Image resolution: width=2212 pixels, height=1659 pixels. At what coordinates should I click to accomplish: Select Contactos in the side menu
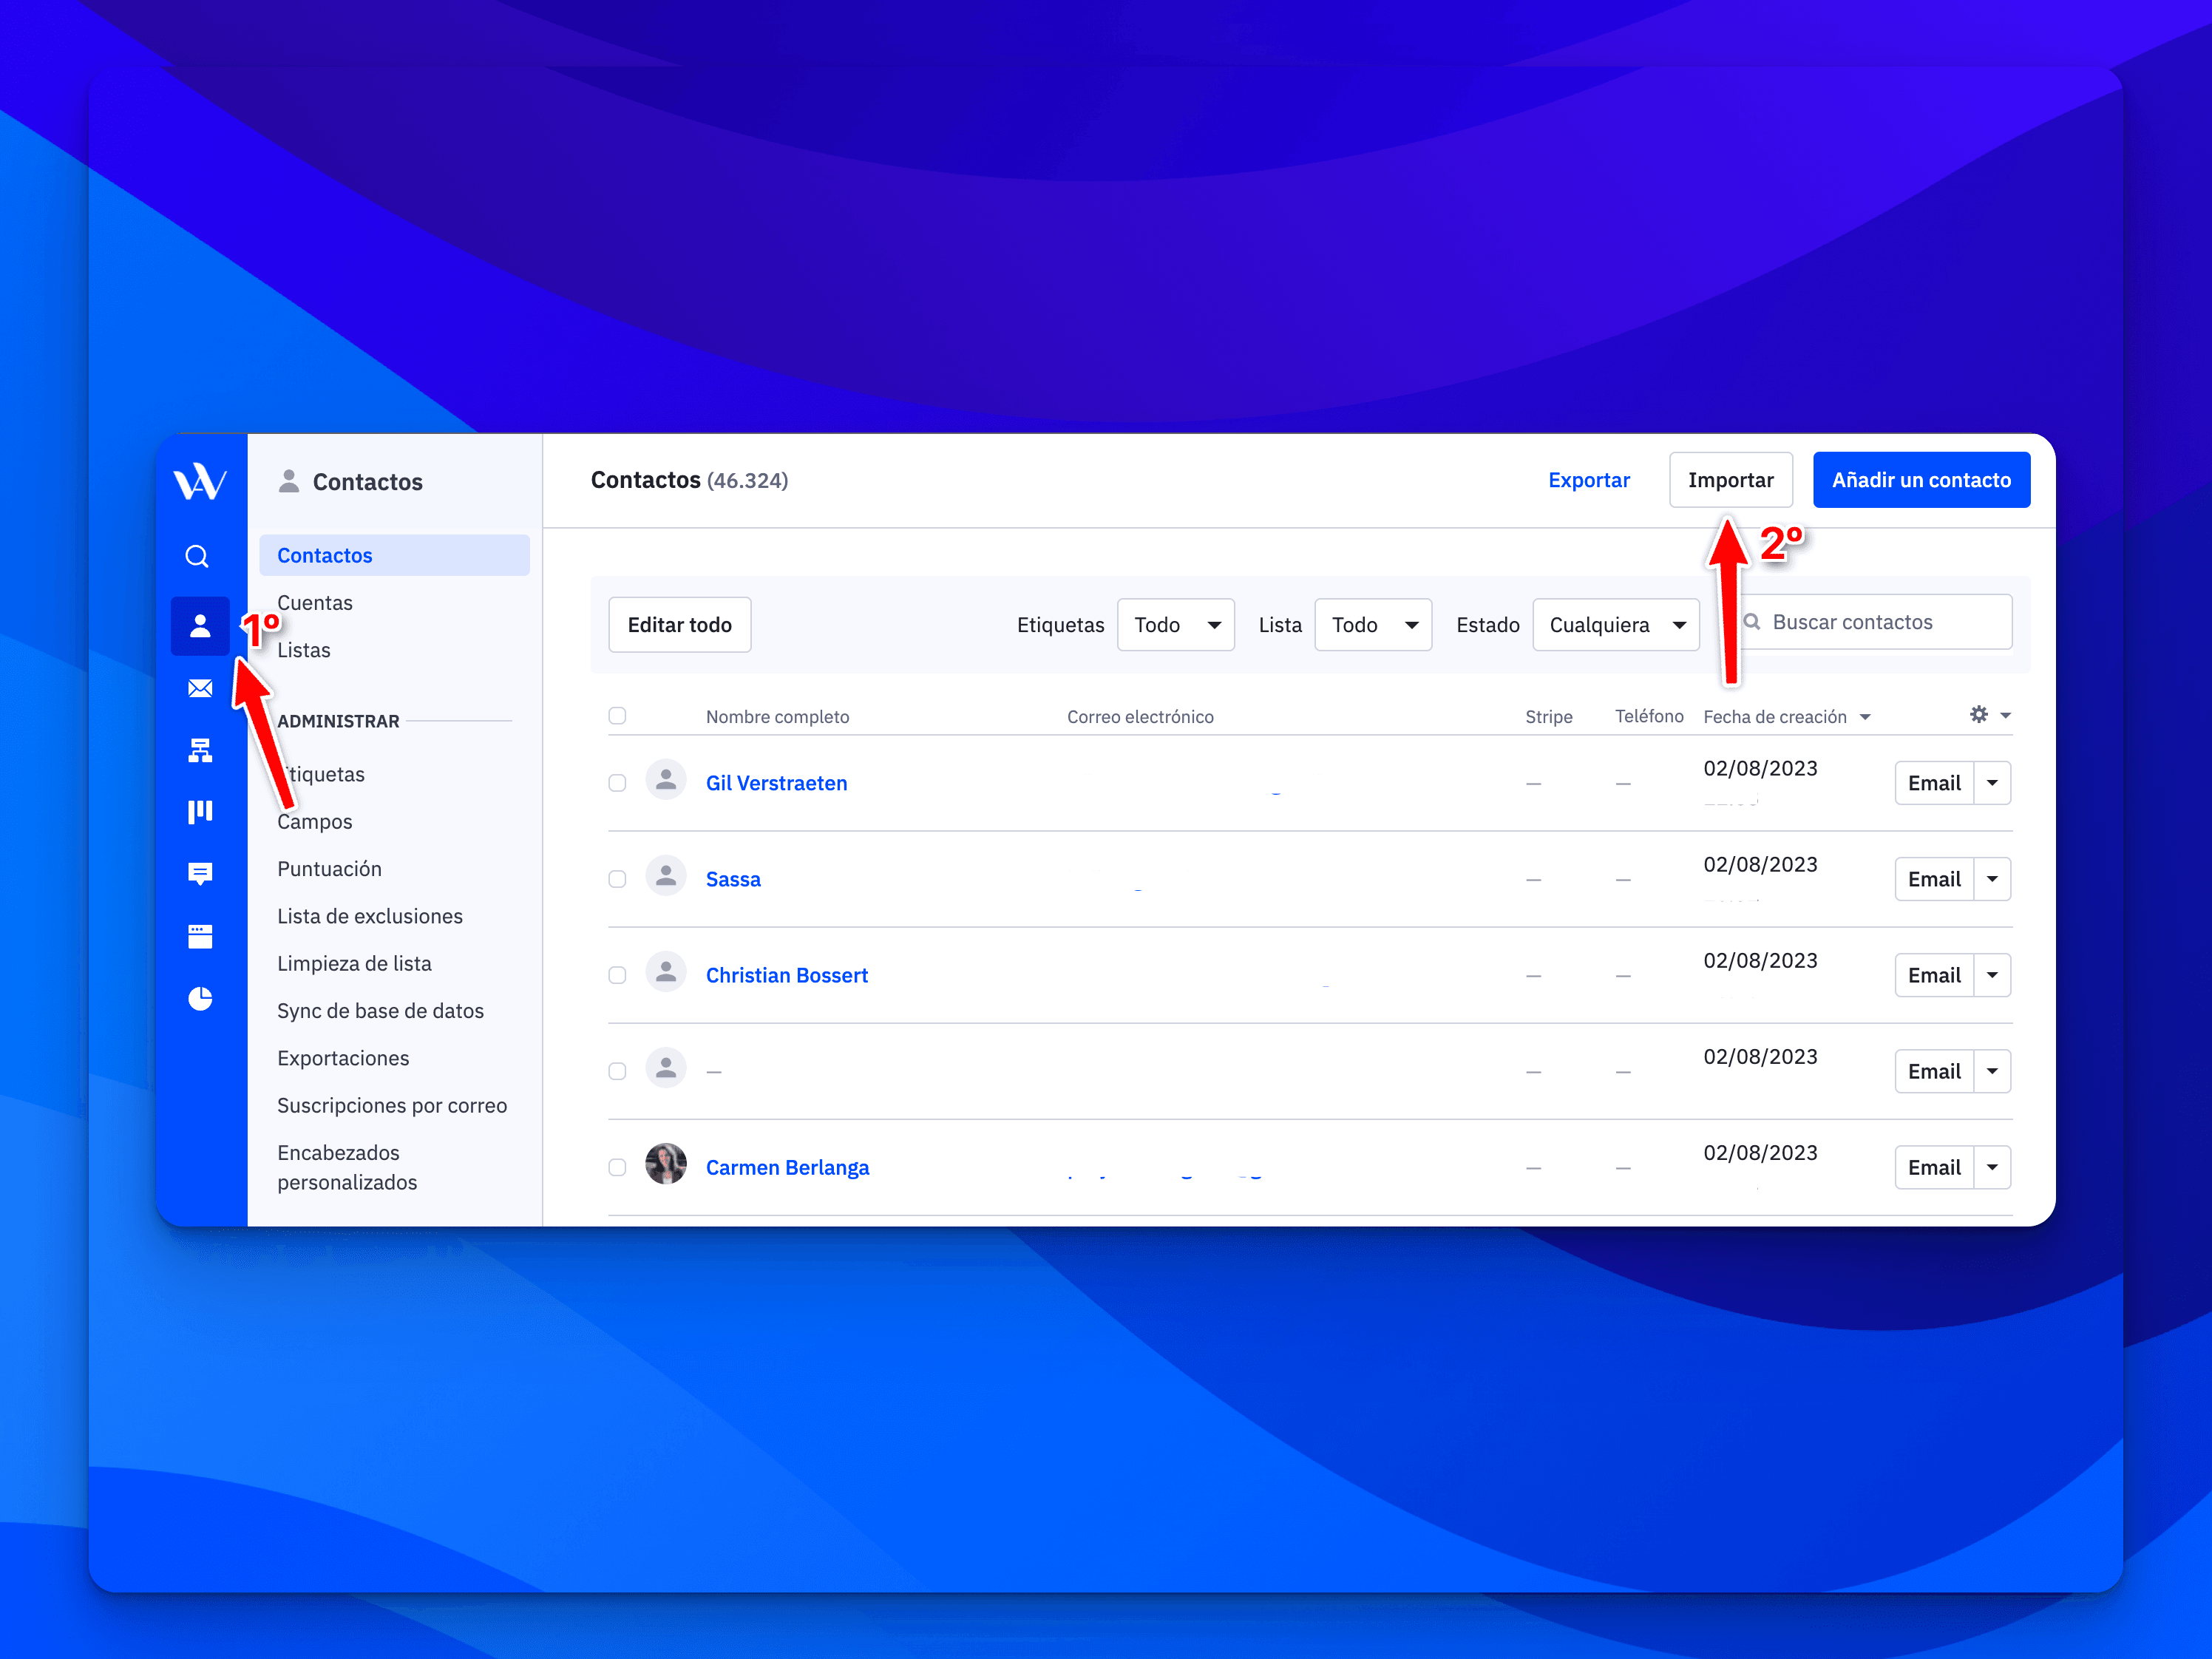394,555
